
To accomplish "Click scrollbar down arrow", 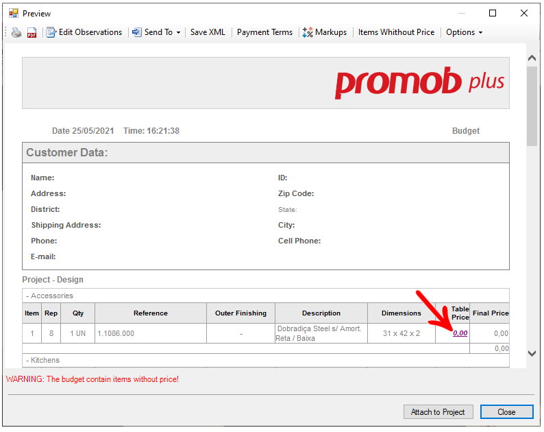I will (x=532, y=354).
